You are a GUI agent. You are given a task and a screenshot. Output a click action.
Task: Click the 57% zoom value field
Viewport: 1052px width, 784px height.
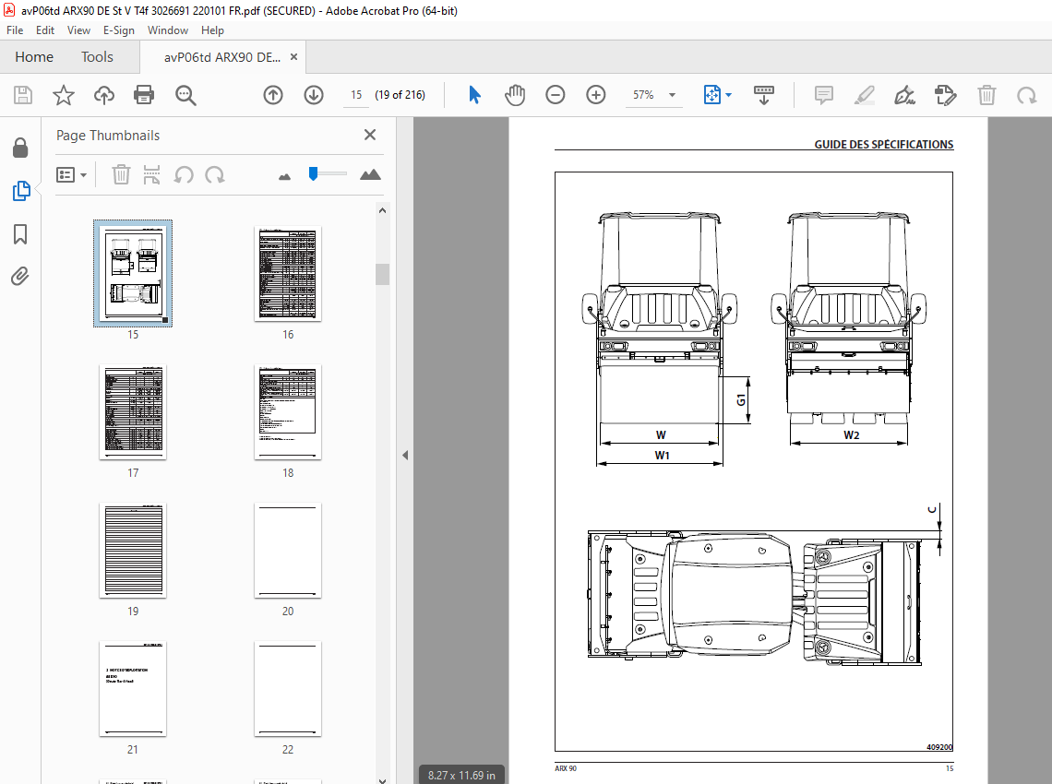coord(643,95)
